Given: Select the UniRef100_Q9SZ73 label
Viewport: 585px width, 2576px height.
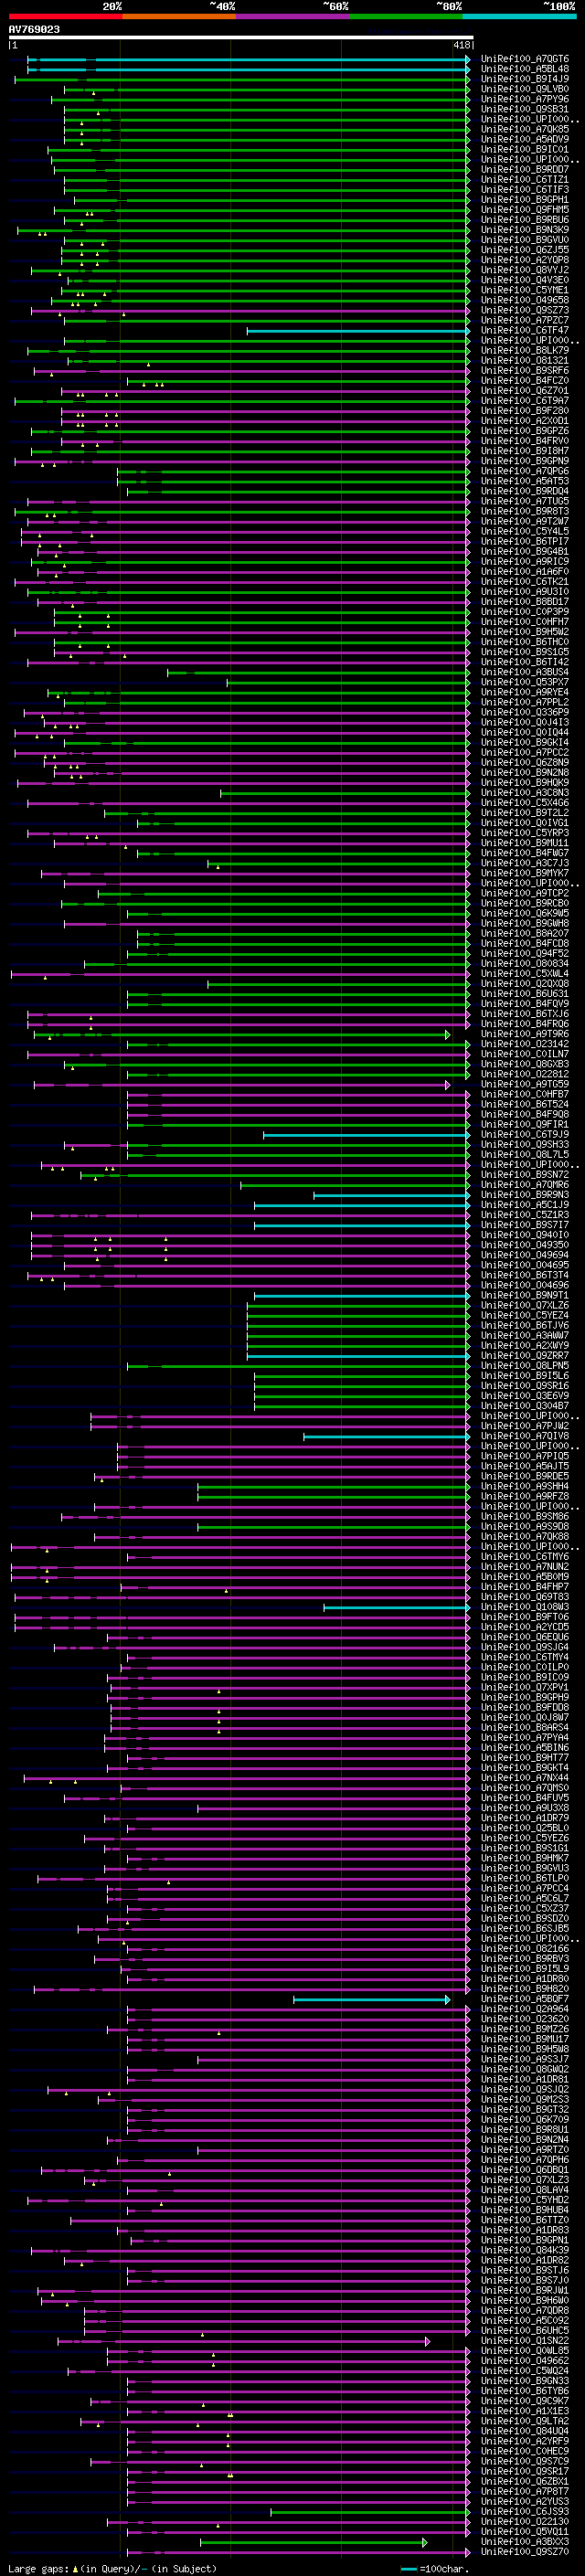Looking at the screenshot, I should point(525,310).
